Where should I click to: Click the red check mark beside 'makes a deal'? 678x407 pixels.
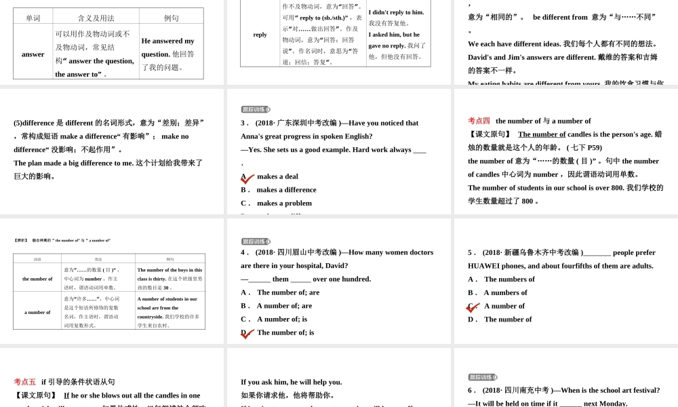(x=247, y=178)
